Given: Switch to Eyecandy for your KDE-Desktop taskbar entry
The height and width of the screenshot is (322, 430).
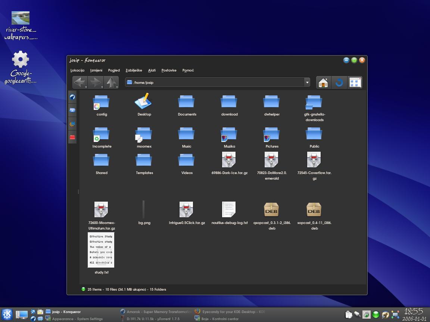Looking at the screenshot, I should 230,312.
